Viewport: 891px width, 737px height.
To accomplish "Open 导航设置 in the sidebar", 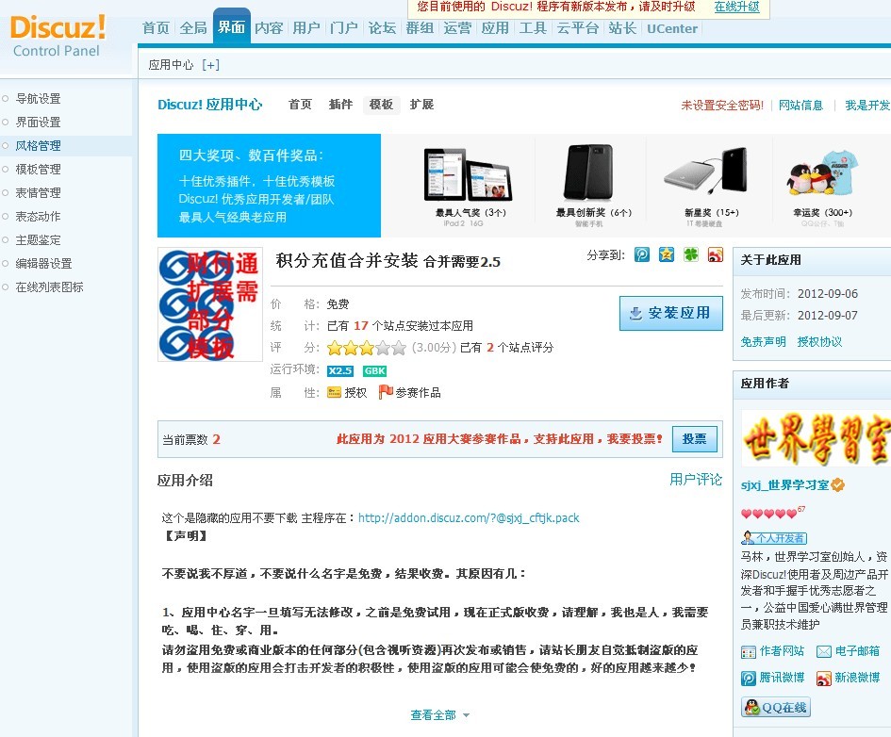I will [x=38, y=98].
